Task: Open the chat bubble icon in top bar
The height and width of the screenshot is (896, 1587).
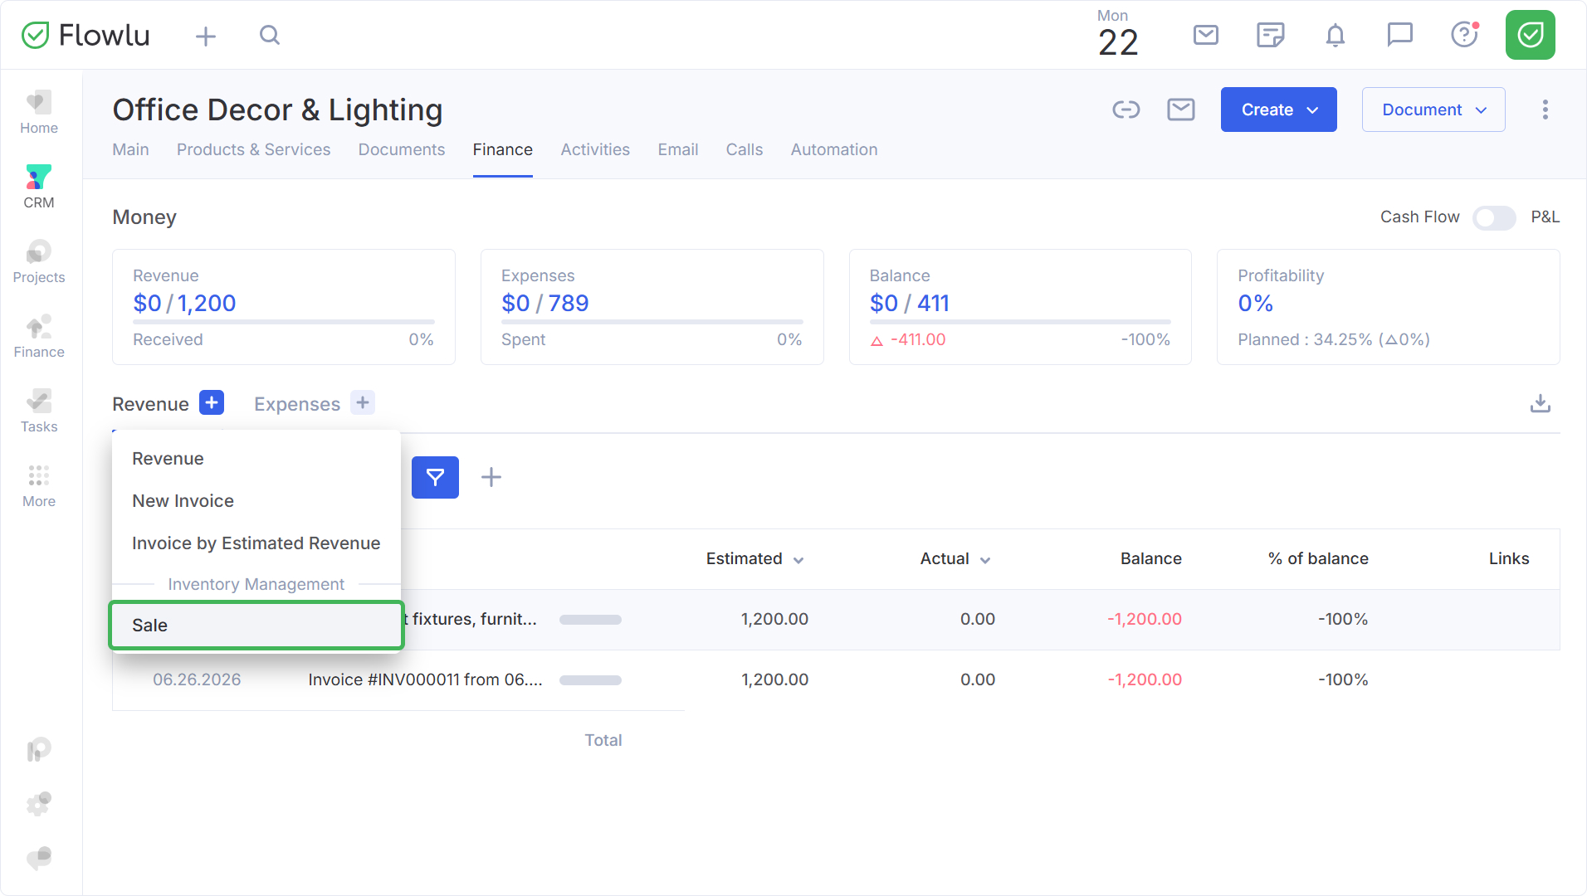Action: pyautogui.click(x=1399, y=35)
